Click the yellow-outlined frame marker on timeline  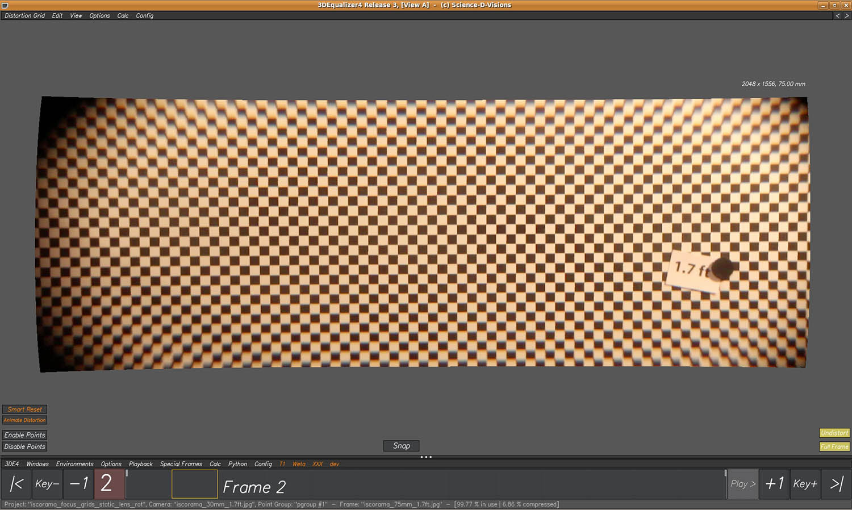tap(195, 484)
